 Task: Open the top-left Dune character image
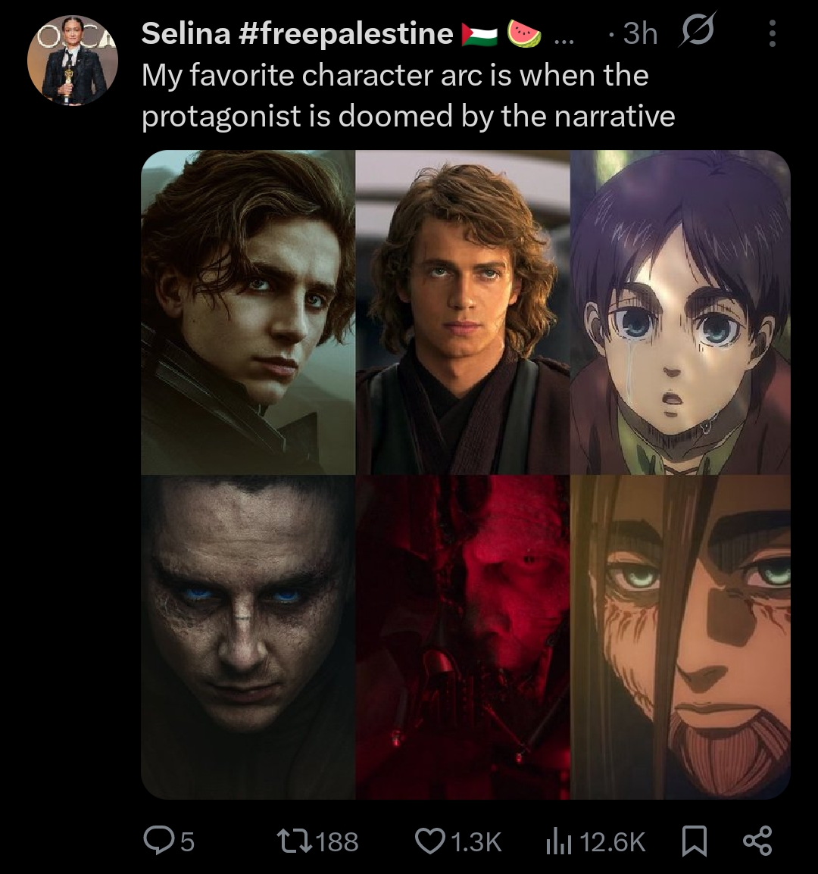click(248, 312)
